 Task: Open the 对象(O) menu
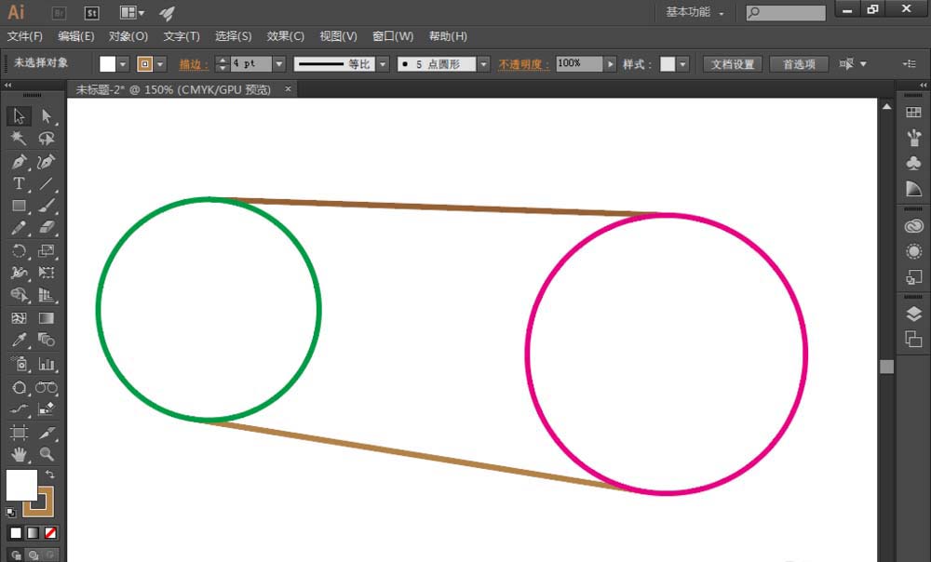(x=128, y=36)
